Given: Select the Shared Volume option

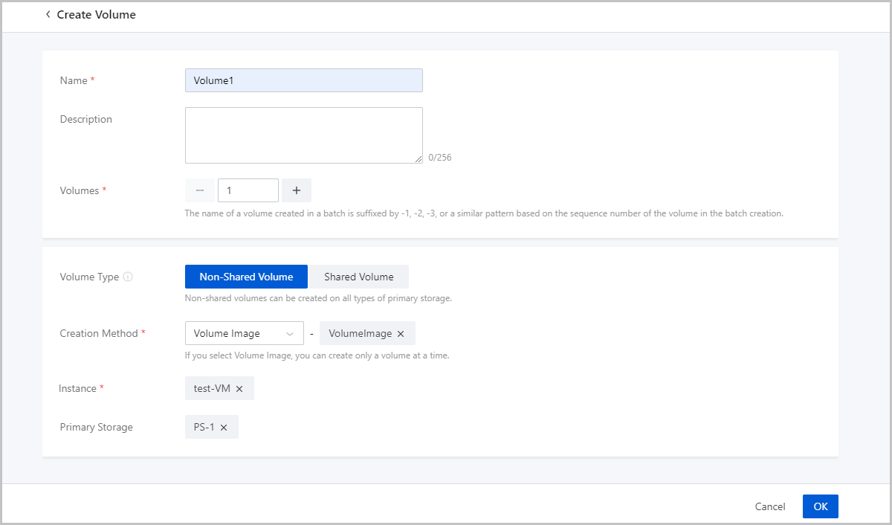Looking at the screenshot, I should [x=359, y=277].
